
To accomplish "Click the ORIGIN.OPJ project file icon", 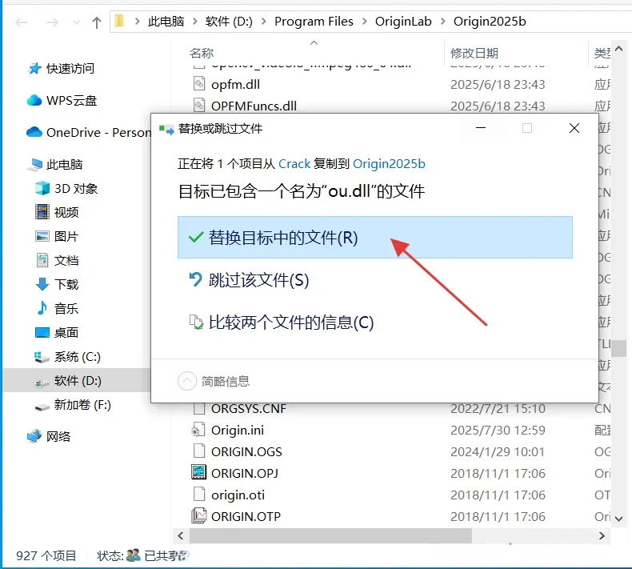I will pyautogui.click(x=198, y=472).
